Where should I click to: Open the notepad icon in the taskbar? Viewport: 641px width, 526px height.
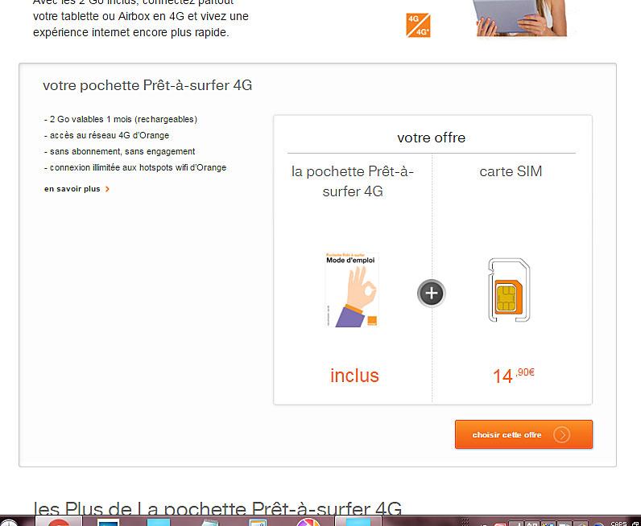210,522
